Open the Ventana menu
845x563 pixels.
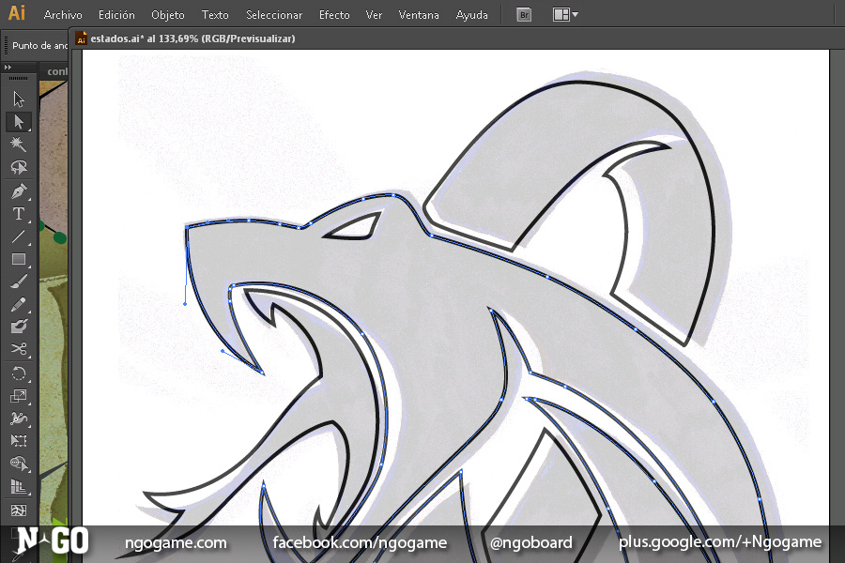(x=418, y=15)
